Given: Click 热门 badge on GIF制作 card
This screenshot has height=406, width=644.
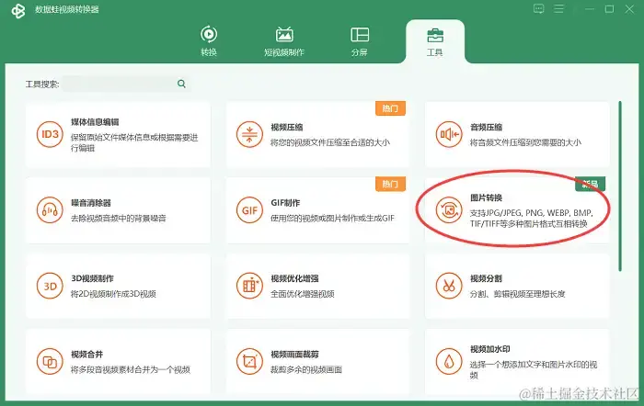Looking at the screenshot, I should pyautogui.click(x=390, y=184).
